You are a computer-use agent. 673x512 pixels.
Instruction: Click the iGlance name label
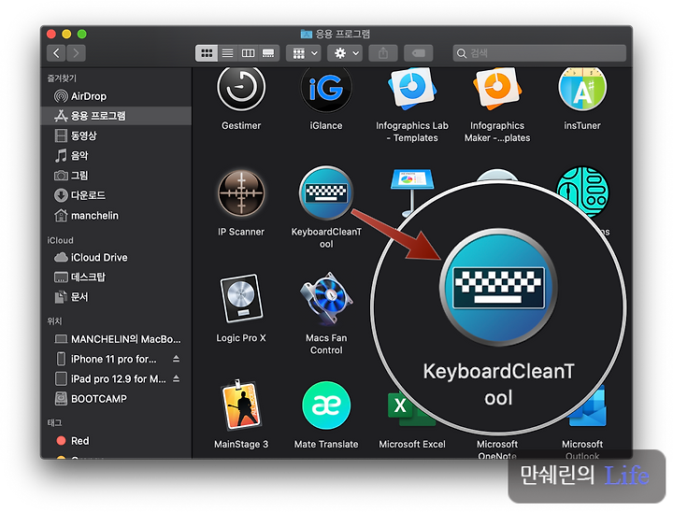pos(326,126)
